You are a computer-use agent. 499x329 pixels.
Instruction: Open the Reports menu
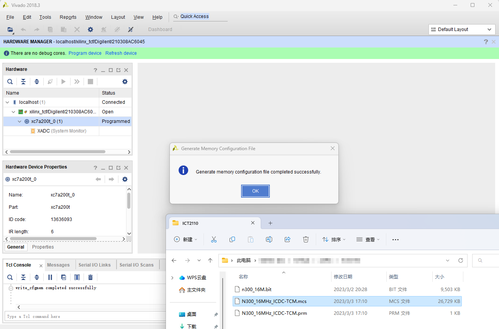tap(68, 17)
